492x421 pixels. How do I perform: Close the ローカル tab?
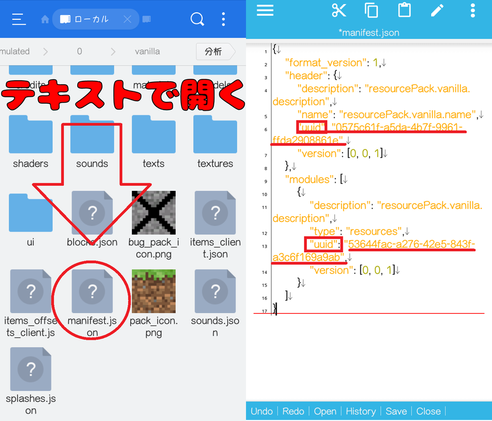pos(128,19)
